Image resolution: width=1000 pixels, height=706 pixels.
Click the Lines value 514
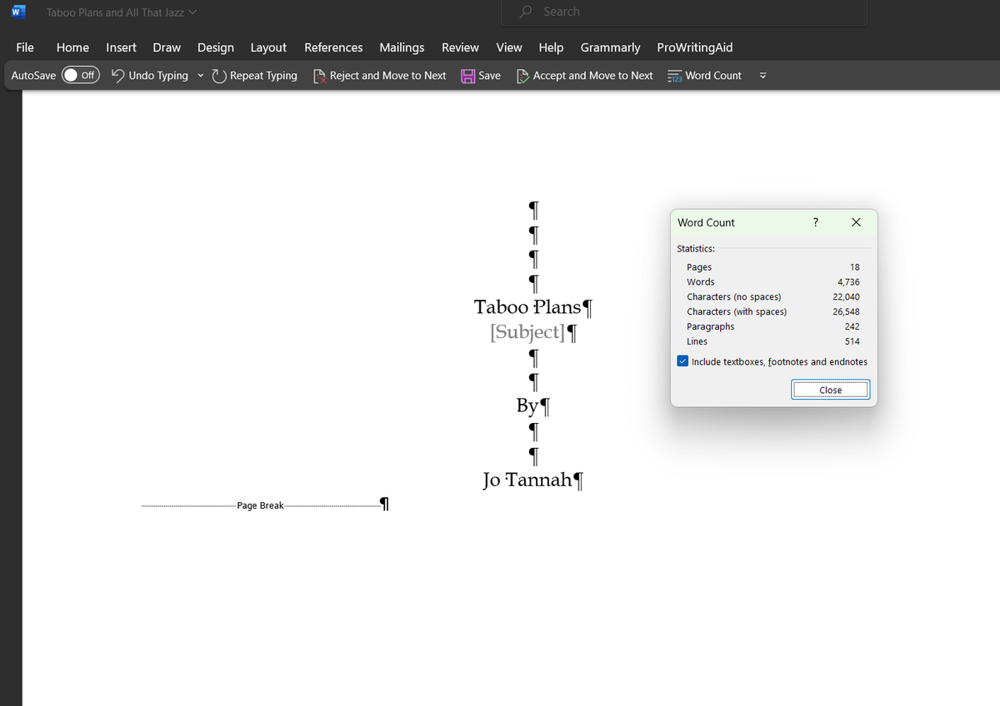(852, 341)
